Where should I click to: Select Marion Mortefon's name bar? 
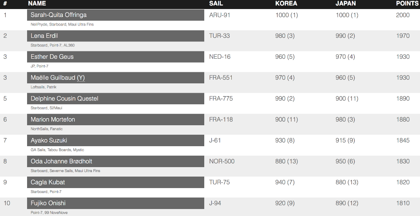pos(115,119)
